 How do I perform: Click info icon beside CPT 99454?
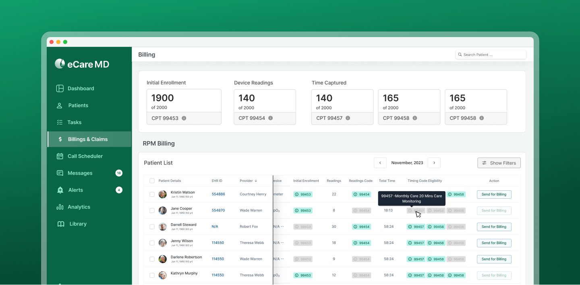coord(271,119)
